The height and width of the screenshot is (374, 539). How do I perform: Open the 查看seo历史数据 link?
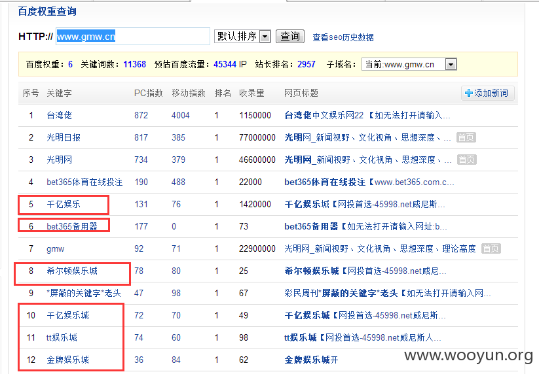343,37
